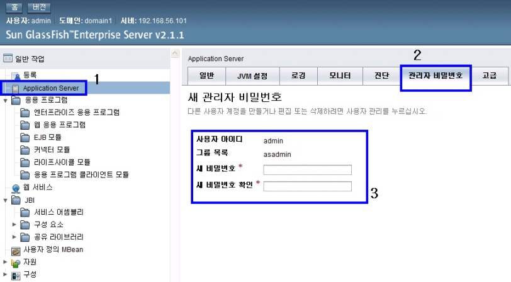
Task: Click the 라이프사이클 모듈 folder icon
Action: (x=25, y=162)
